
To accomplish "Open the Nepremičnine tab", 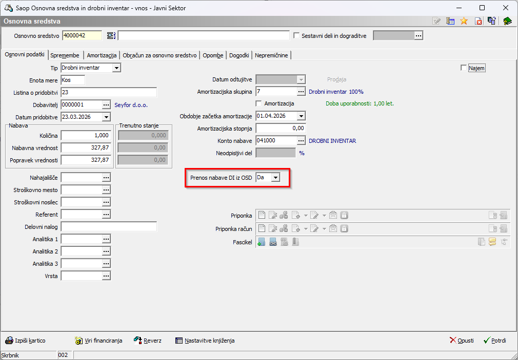I will coord(271,55).
